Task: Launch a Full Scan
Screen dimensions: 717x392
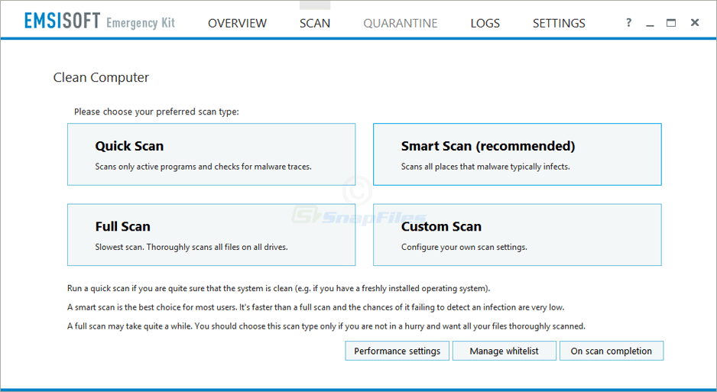Action: 211,235
